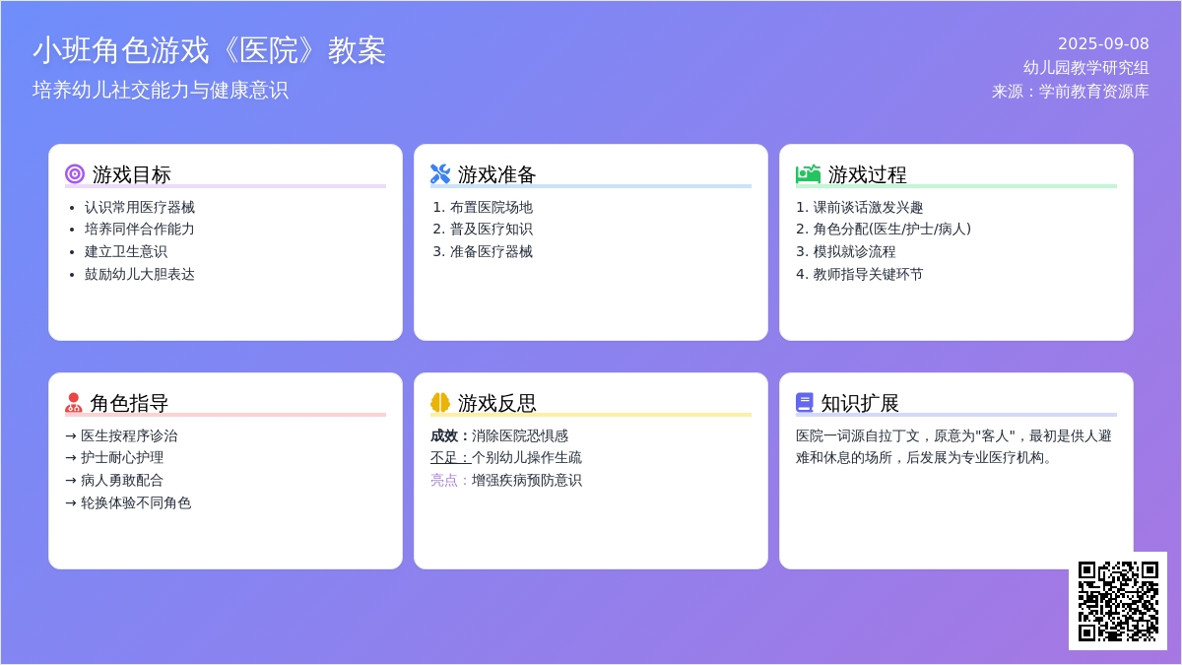Click the 幼儿园教学研究组 author text
This screenshot has width=1182, height=665.
(x=1085, y=68)
